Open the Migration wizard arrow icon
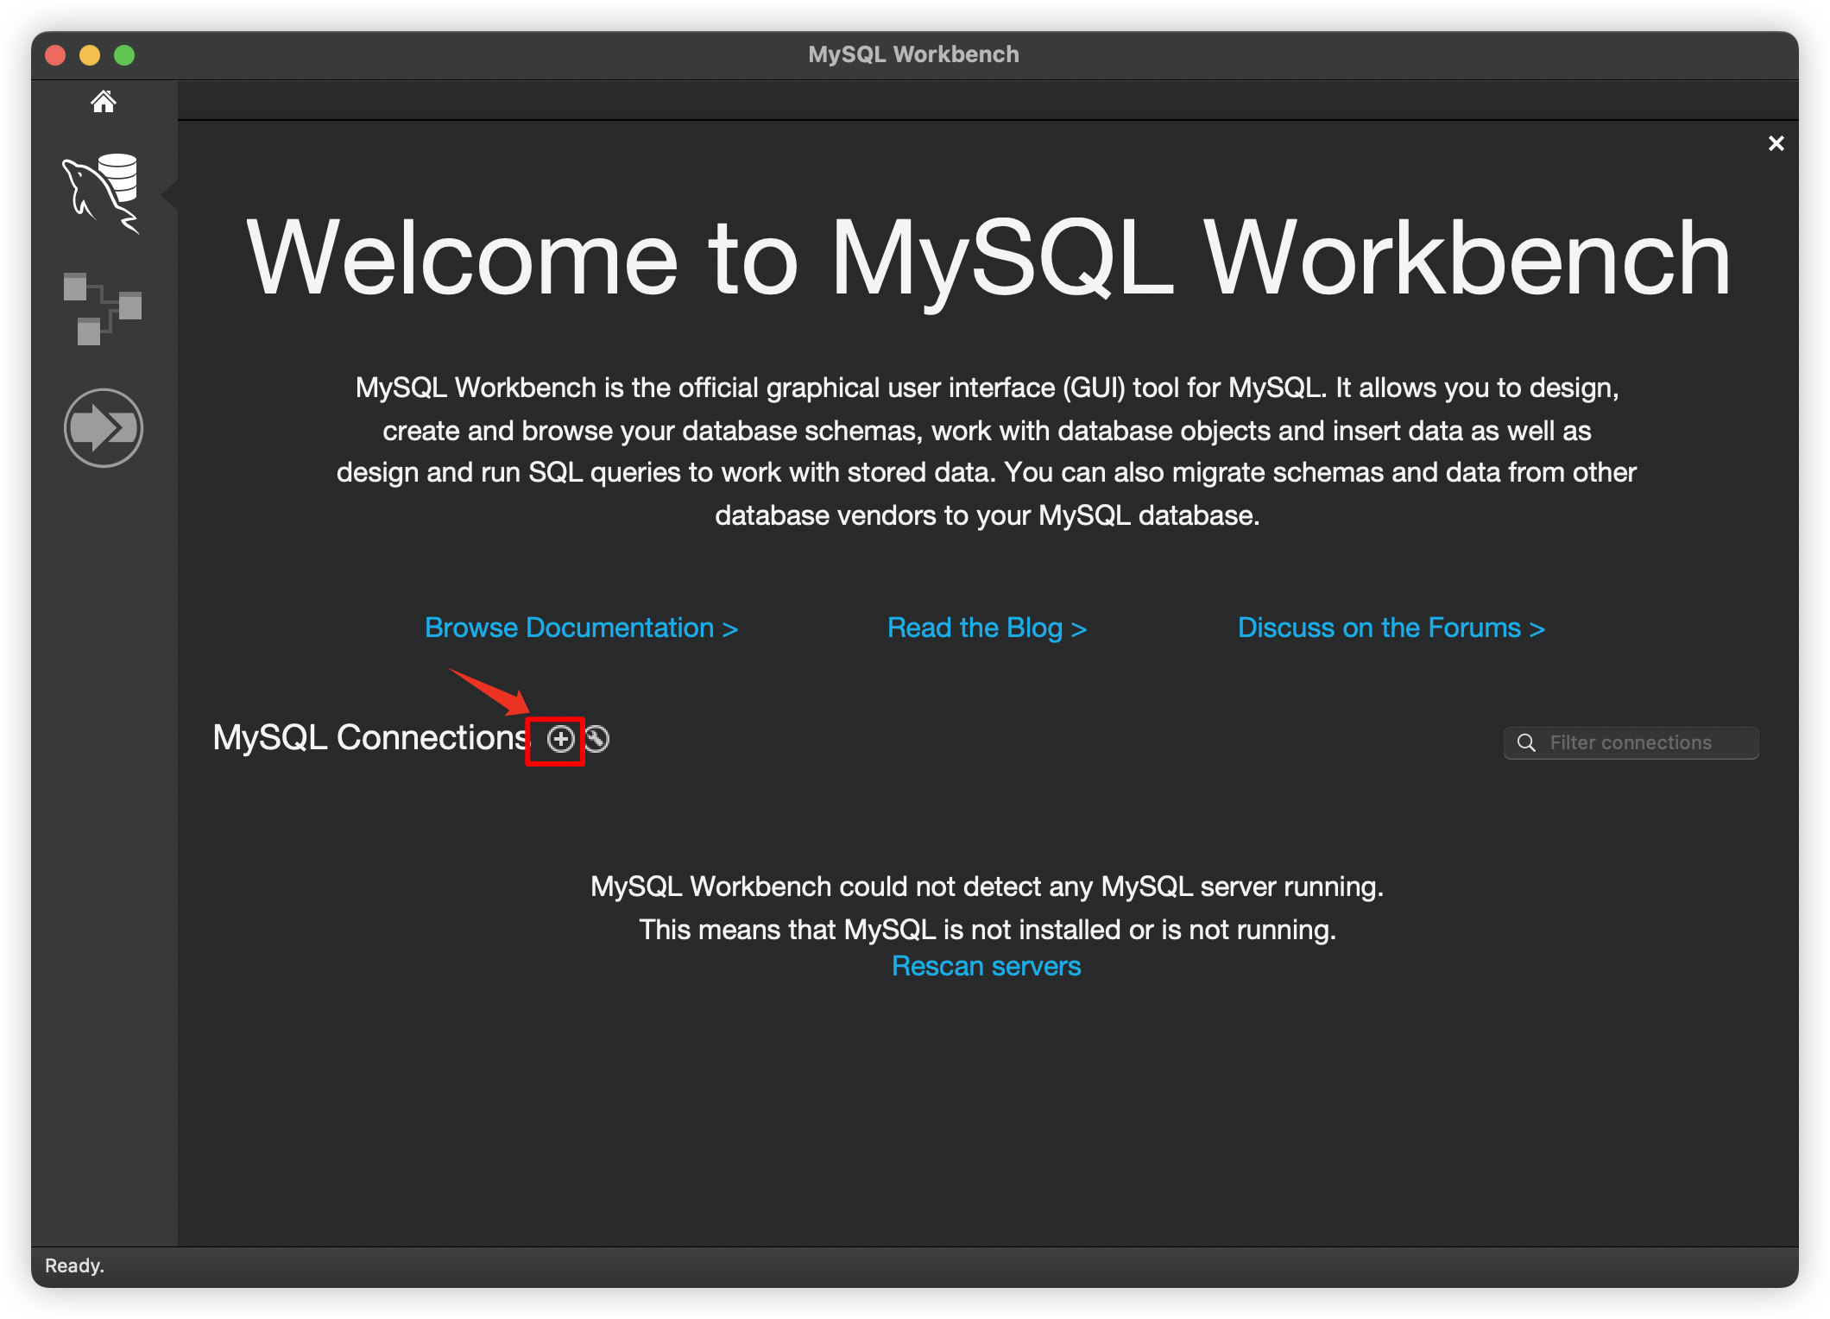 (103, 427)
